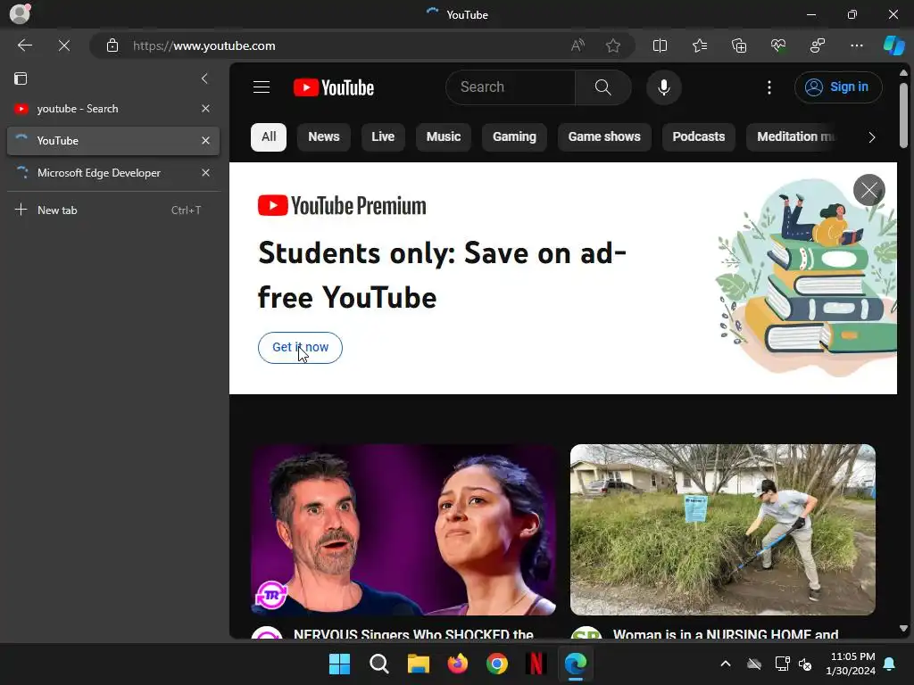Launch Firefox from taskbar
This screenshot has width=914, height=685.
coord(458,664)
